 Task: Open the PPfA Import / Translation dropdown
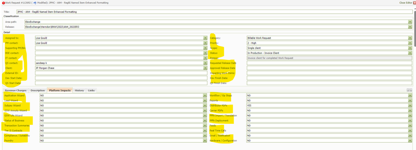tap(410, 116)
